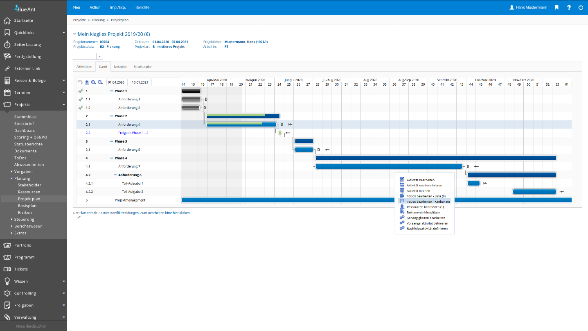Click the Projekte breadcrumb link
Viewport: 588px width, 331px height.
79,20
